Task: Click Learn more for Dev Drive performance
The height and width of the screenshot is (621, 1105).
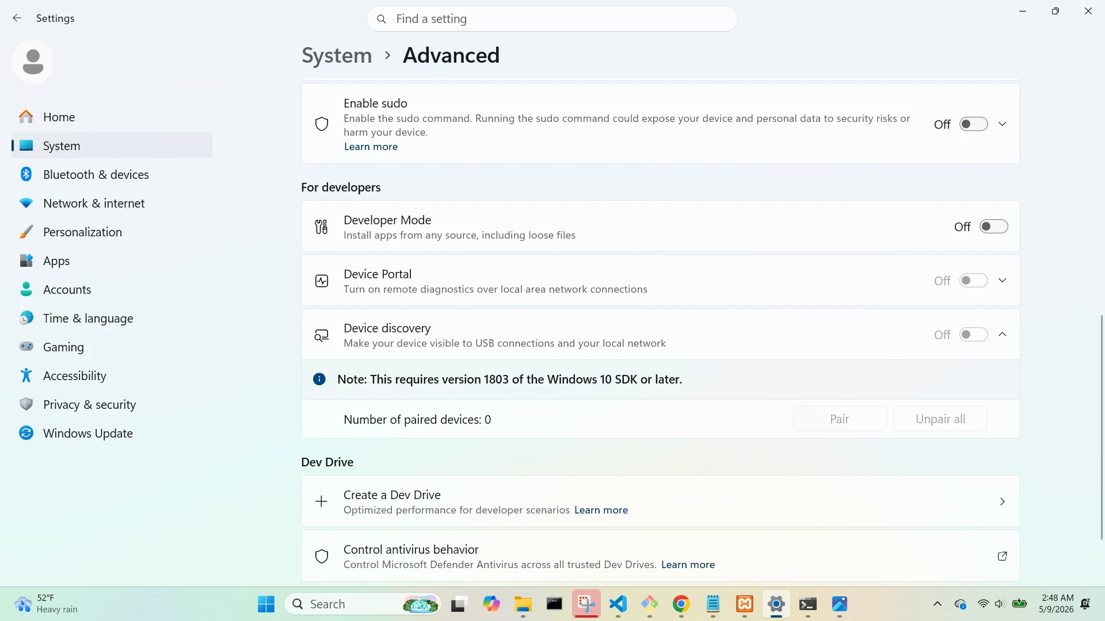Action: 601,510
